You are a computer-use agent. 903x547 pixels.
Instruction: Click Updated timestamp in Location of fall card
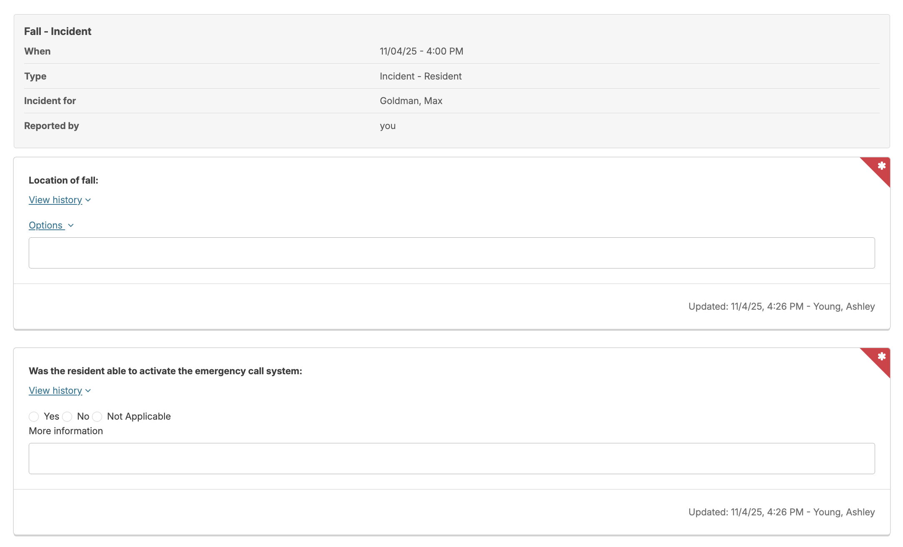coord(781,307)
